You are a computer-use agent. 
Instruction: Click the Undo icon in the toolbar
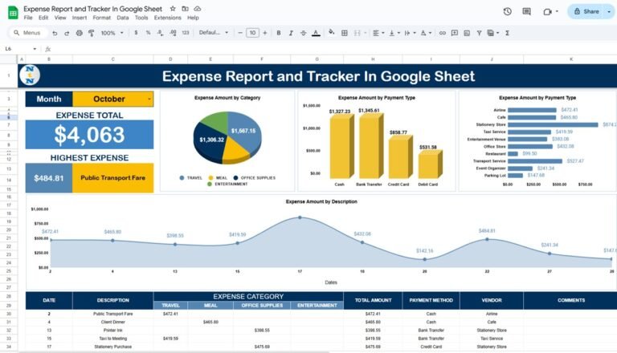click(55, 33)
